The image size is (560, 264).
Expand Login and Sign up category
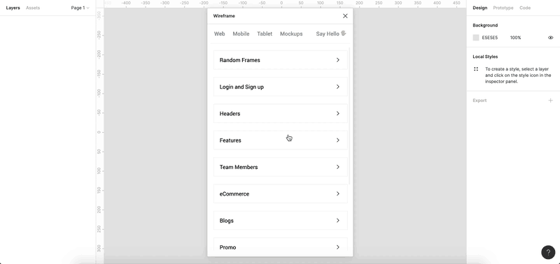point(281,87)
